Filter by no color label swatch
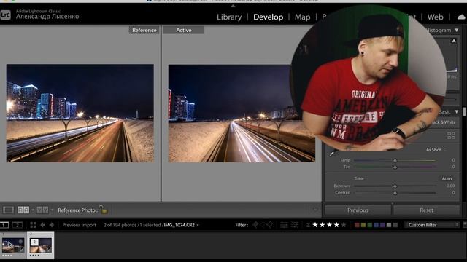The image size is (467, 262). pos(395,225)
